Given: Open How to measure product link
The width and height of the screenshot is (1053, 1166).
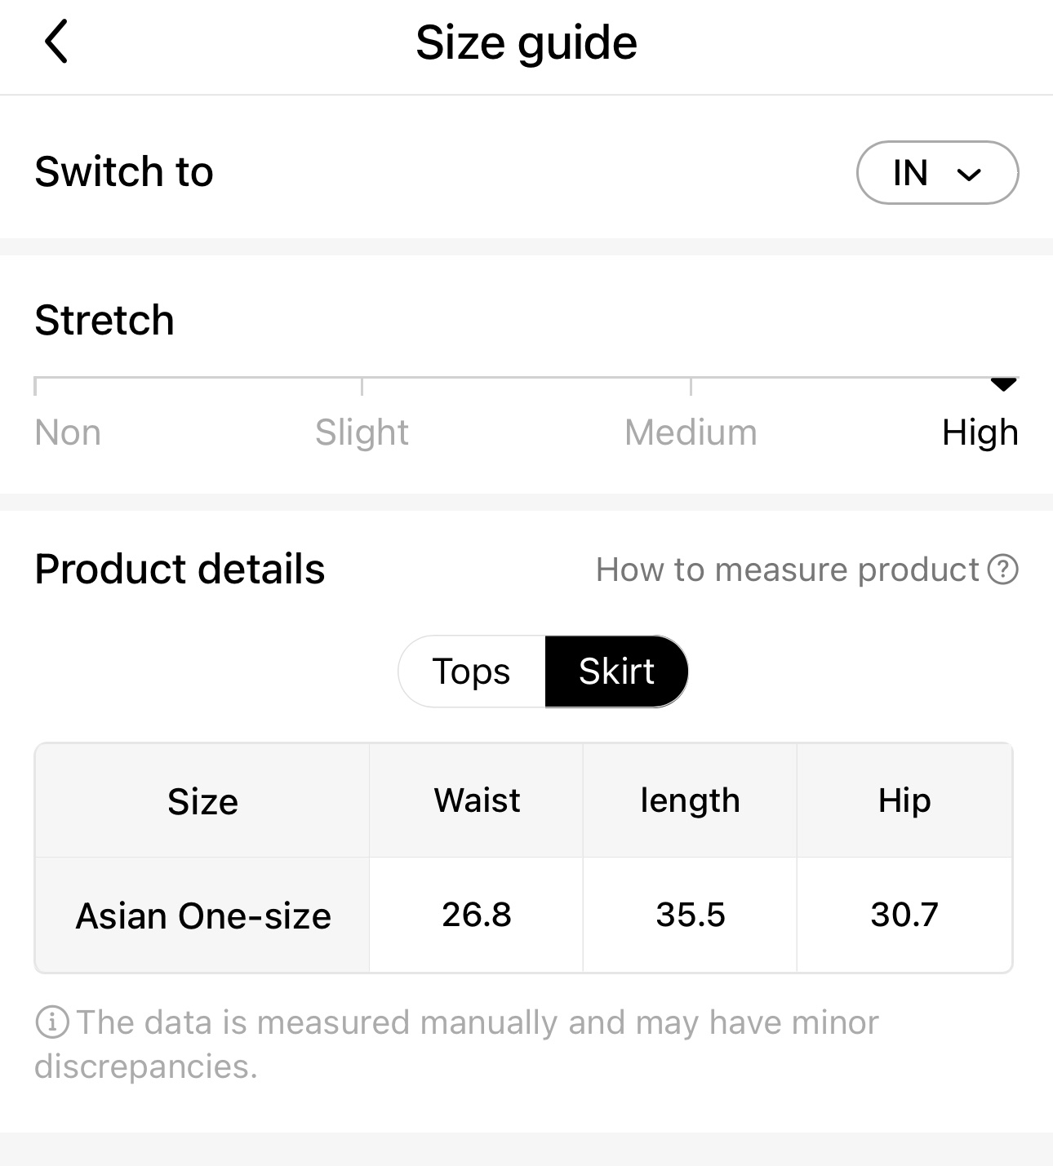Looking at the screenshot, I should tap(787, 570).
